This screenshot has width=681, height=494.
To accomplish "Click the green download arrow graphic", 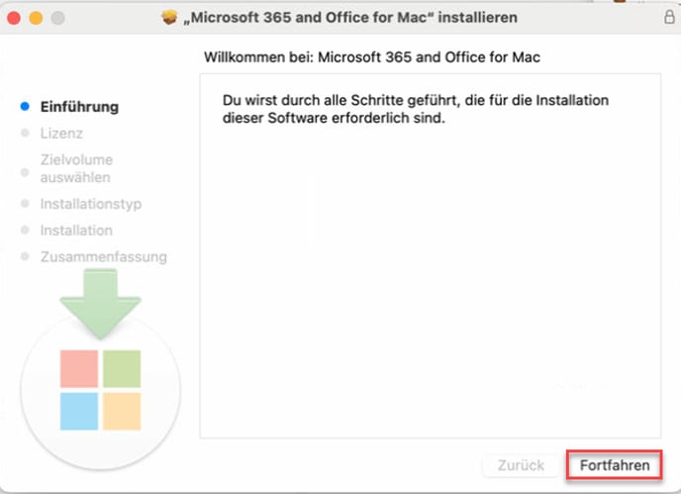I will click(100, 304).
